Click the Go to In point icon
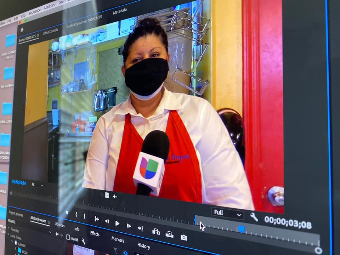Screen dimensions: 340x255 (96, 219)
